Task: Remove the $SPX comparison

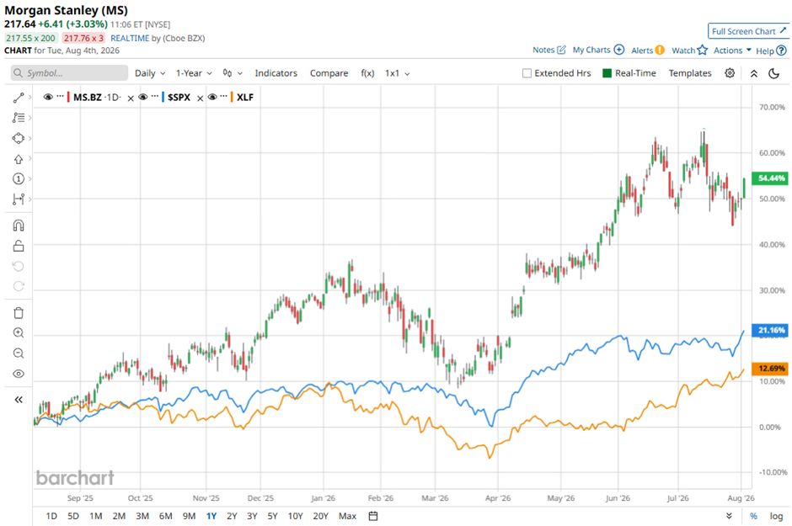Action: click(200, 98)
